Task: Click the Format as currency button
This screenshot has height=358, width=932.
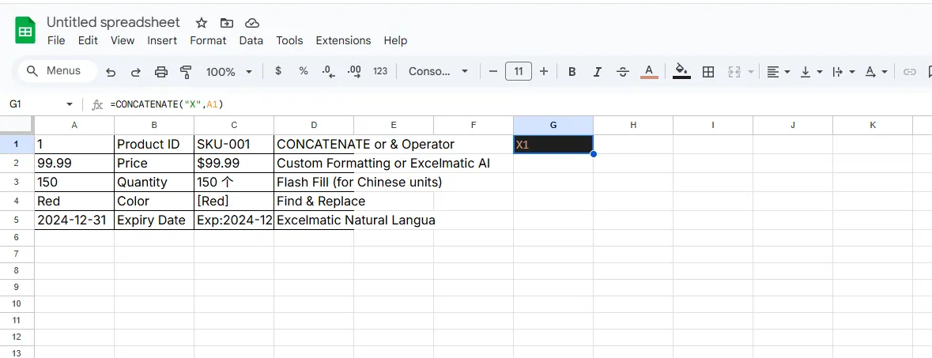Action: (278, 72)
